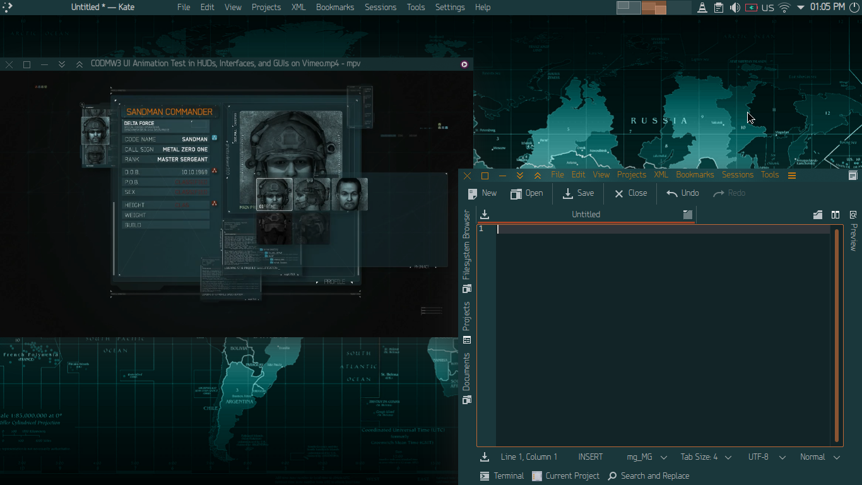
Task: Open Projects menu in Kate window titlebar
Action: (632, 175)
